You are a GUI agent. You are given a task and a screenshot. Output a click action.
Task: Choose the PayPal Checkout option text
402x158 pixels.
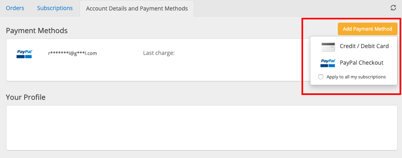(x=362, y=63)
